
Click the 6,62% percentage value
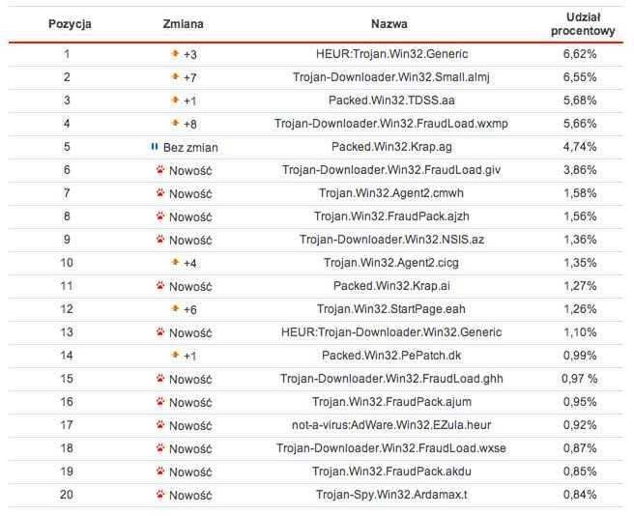579,54
